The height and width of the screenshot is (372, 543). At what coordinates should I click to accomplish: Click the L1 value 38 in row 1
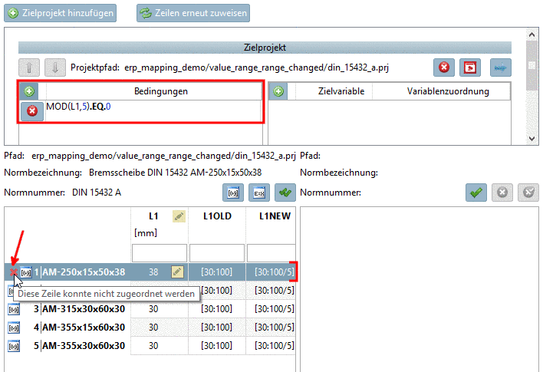click(x=153, y=272)
